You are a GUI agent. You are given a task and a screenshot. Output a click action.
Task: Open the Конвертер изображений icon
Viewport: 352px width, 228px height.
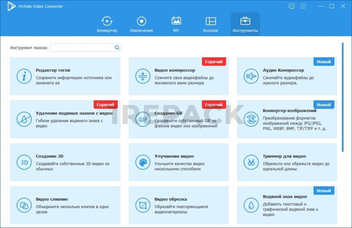[x=251, y=119]
